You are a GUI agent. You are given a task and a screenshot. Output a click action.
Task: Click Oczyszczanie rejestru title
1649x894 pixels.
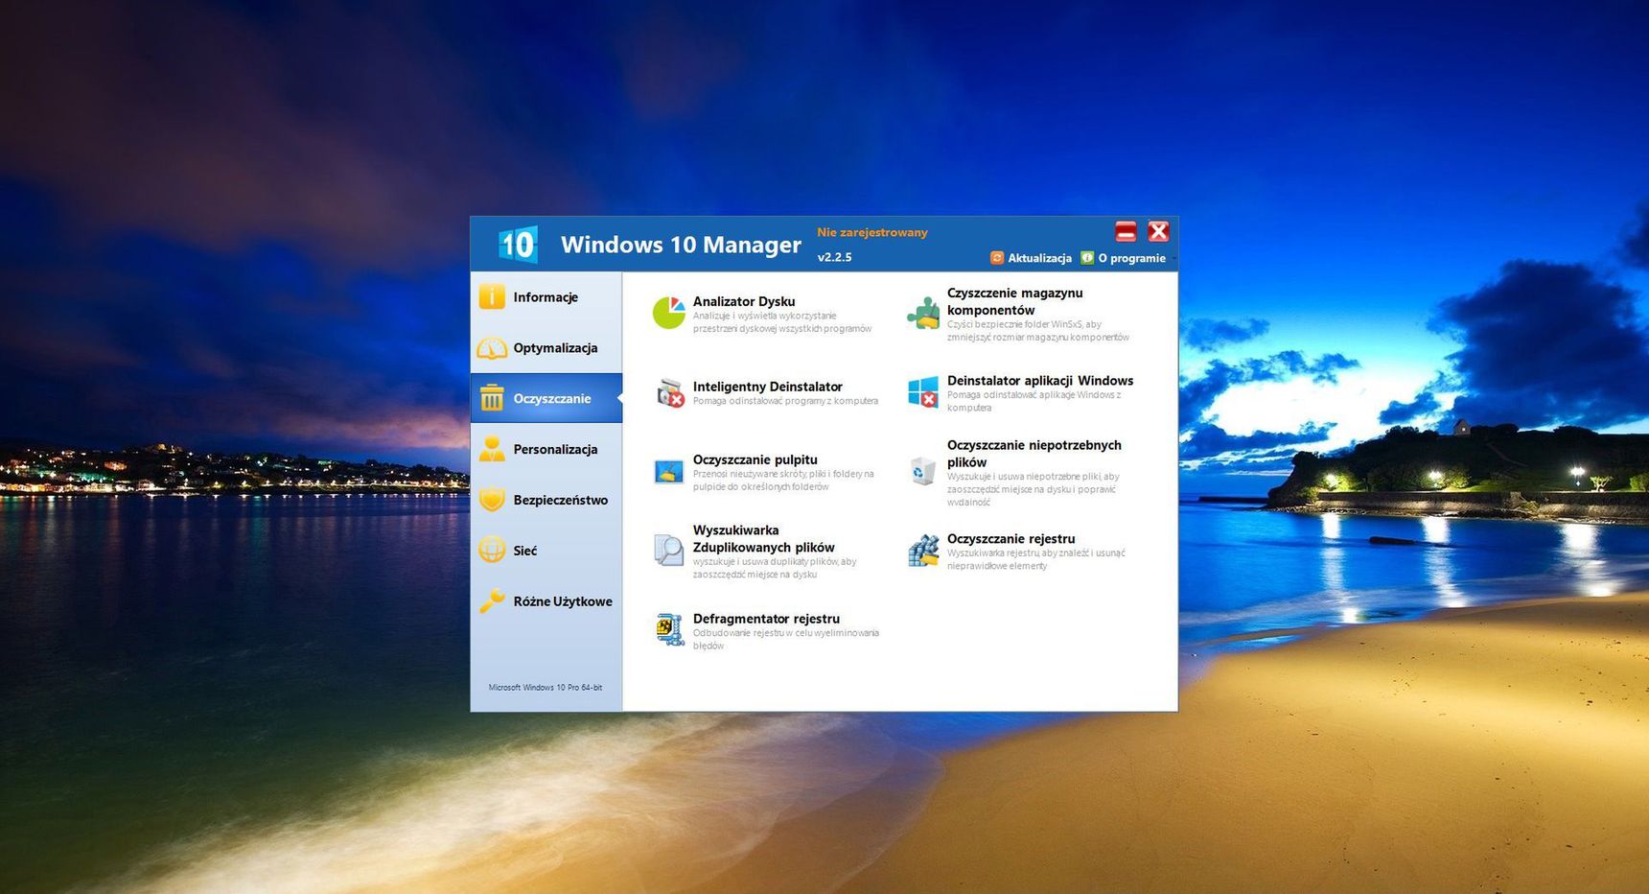coord(1011,539)
